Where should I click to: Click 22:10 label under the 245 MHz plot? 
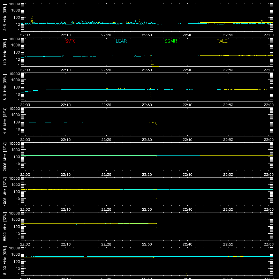click(66, 35)
